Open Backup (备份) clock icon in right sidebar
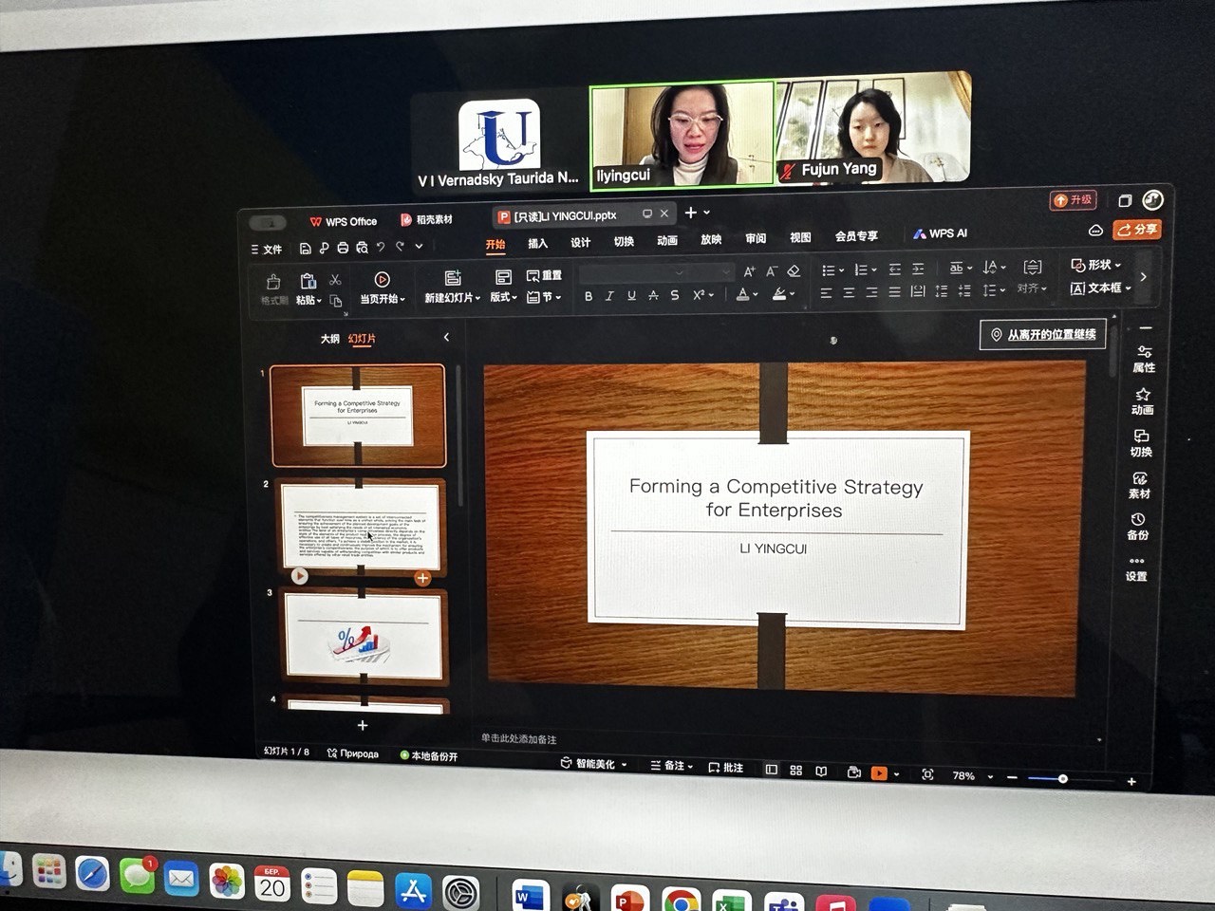The height and width of the screenshot is (911, 1215). coord(1137,527)
